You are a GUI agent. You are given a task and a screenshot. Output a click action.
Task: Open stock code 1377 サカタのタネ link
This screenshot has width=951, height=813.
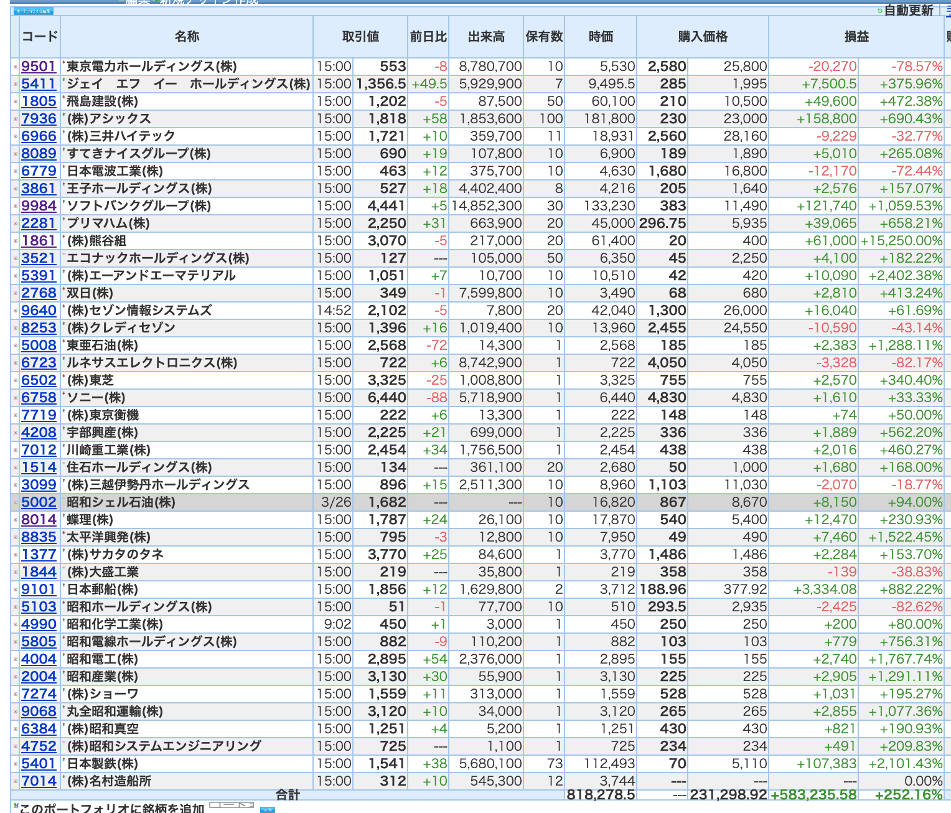[x=39, y=555]
